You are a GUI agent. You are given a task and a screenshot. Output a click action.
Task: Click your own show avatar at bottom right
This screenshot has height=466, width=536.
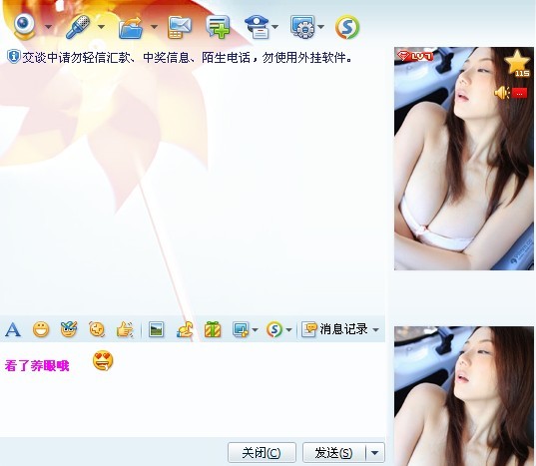[464, 396]
